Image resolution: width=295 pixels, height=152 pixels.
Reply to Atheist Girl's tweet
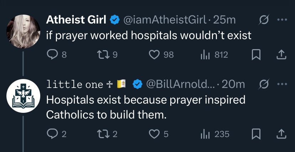pyautogui.click(x=52, y=54)
